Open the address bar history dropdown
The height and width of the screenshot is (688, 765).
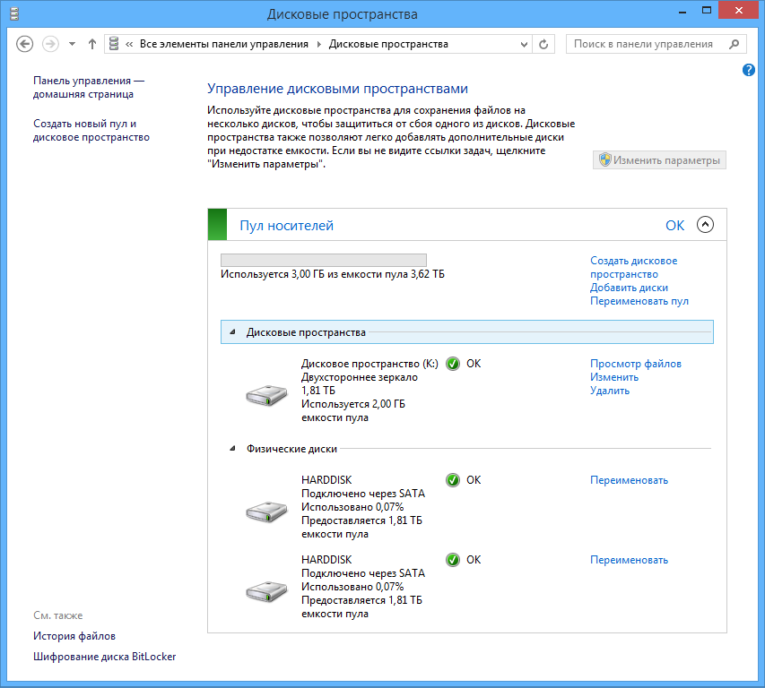[525, 43]
